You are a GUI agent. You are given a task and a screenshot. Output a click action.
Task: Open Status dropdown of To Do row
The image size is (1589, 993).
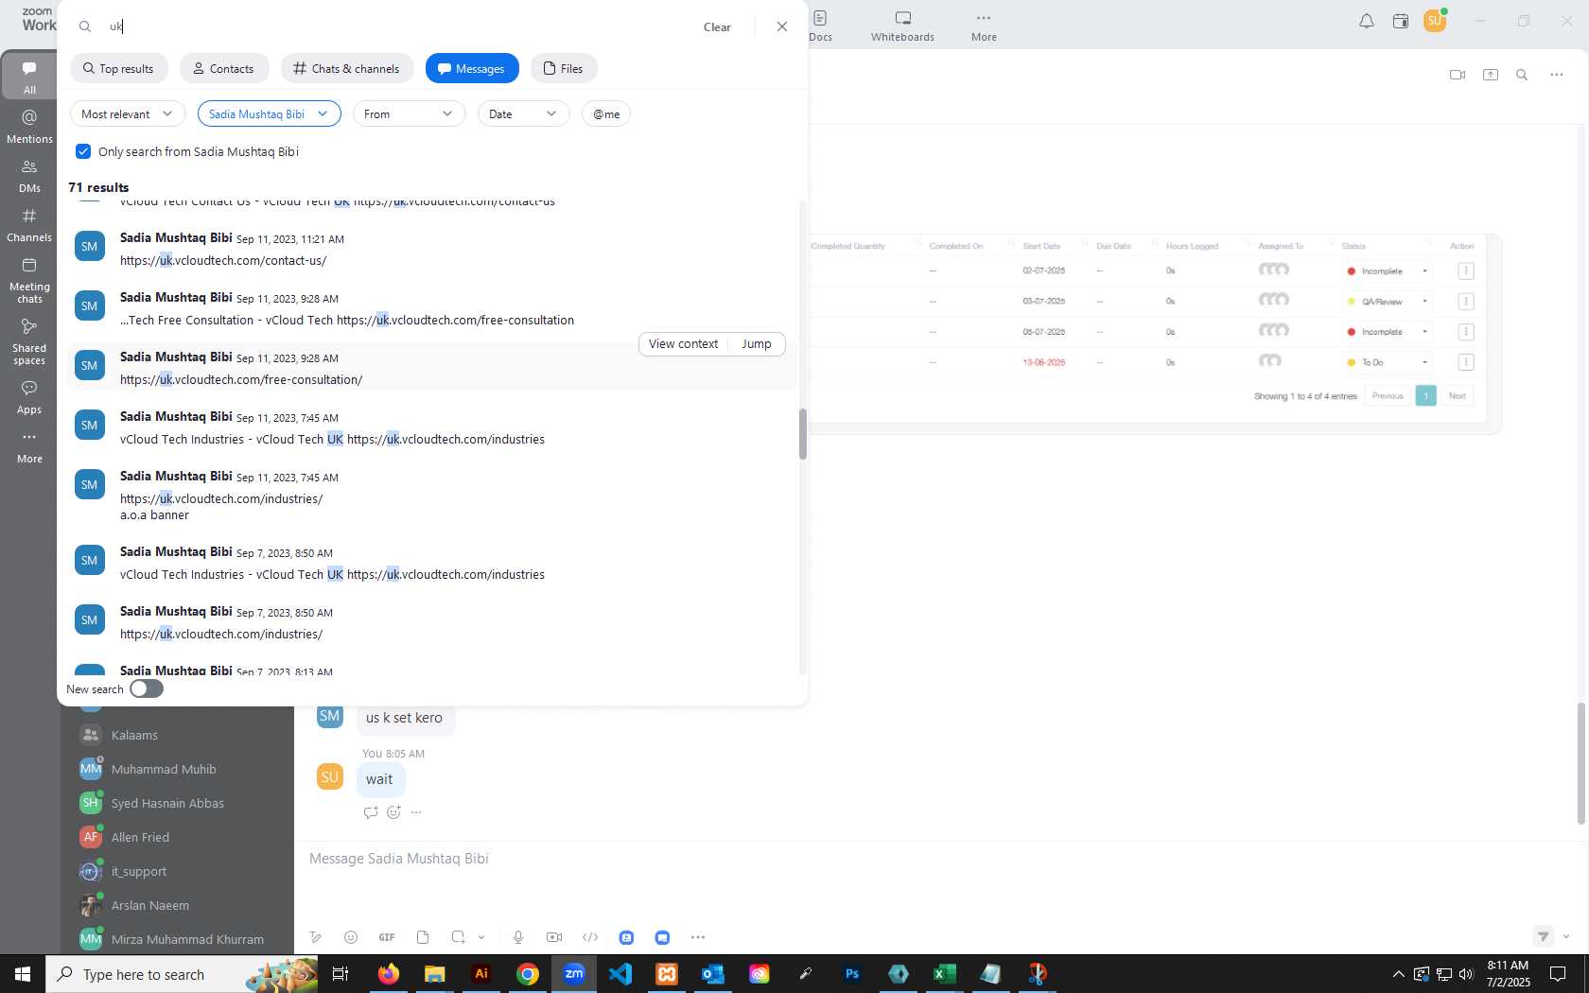pos(1389,362)
